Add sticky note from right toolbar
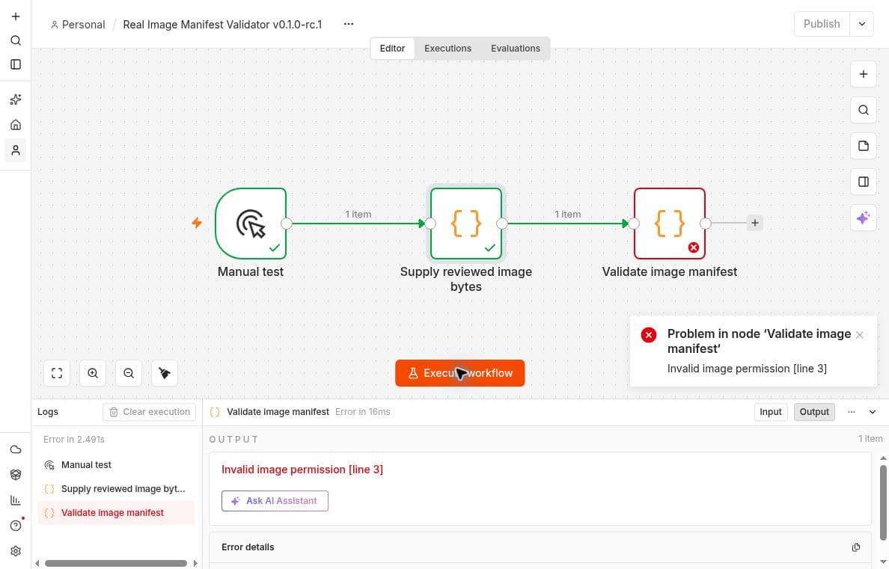Screen dimensions: 889x569 coord(864,146)
